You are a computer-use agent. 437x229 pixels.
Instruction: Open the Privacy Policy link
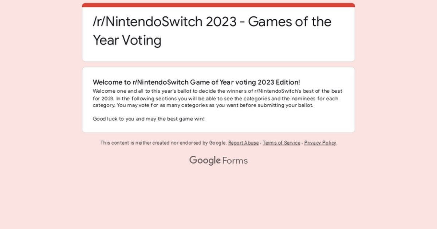(x=320, y=143)
